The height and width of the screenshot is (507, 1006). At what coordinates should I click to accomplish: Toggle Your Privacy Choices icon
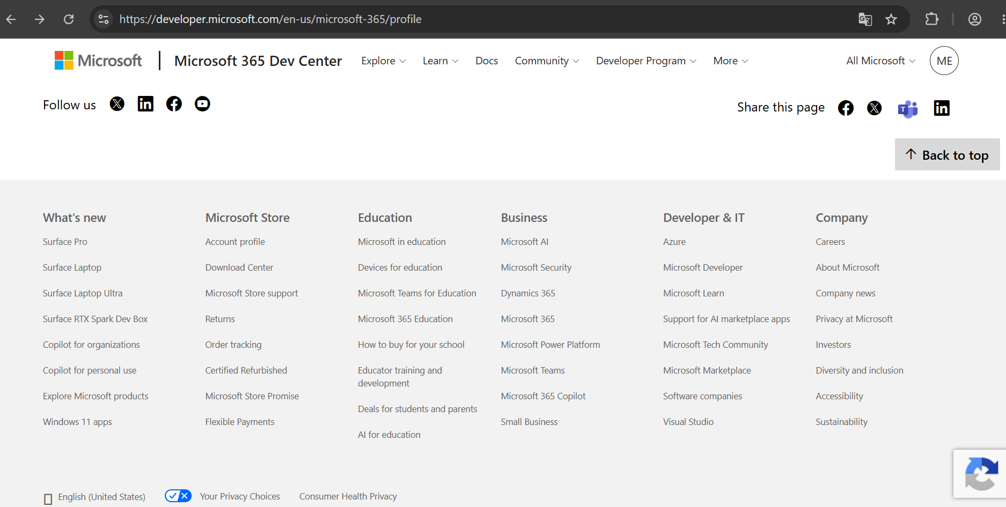pos(178,496)
